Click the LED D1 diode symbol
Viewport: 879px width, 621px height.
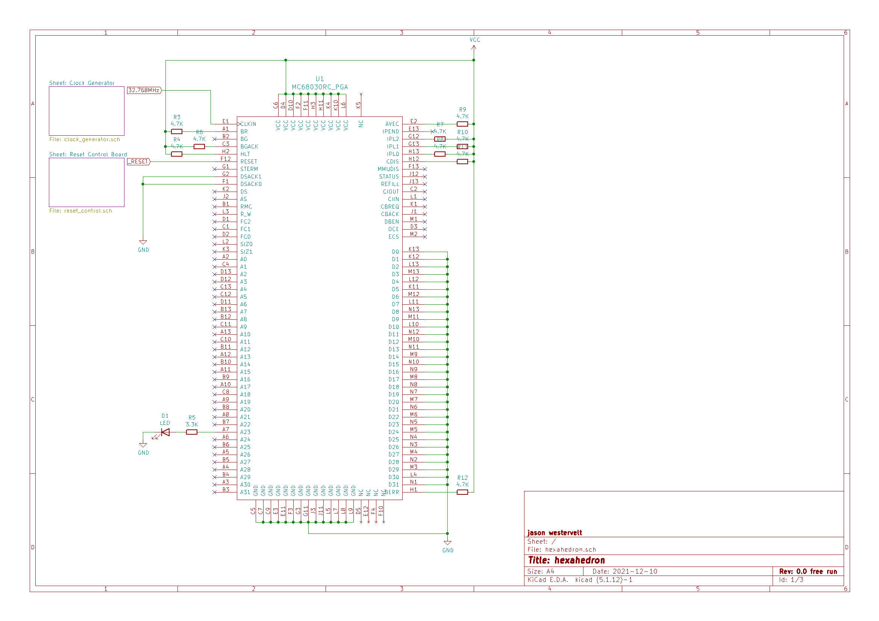point(165,432)
